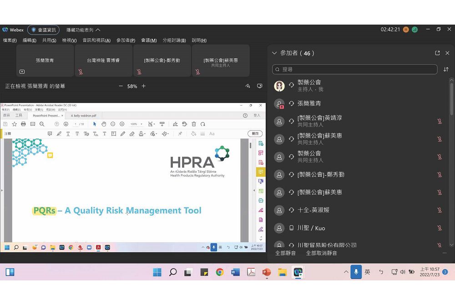This screenshot has width=455, height=305.
Task: Click Acrobat help question mark icon
Action: click(x=245, y=116)
